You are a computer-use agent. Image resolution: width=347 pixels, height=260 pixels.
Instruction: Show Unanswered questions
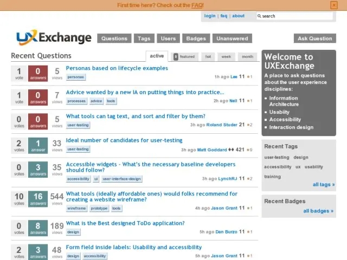232,38
